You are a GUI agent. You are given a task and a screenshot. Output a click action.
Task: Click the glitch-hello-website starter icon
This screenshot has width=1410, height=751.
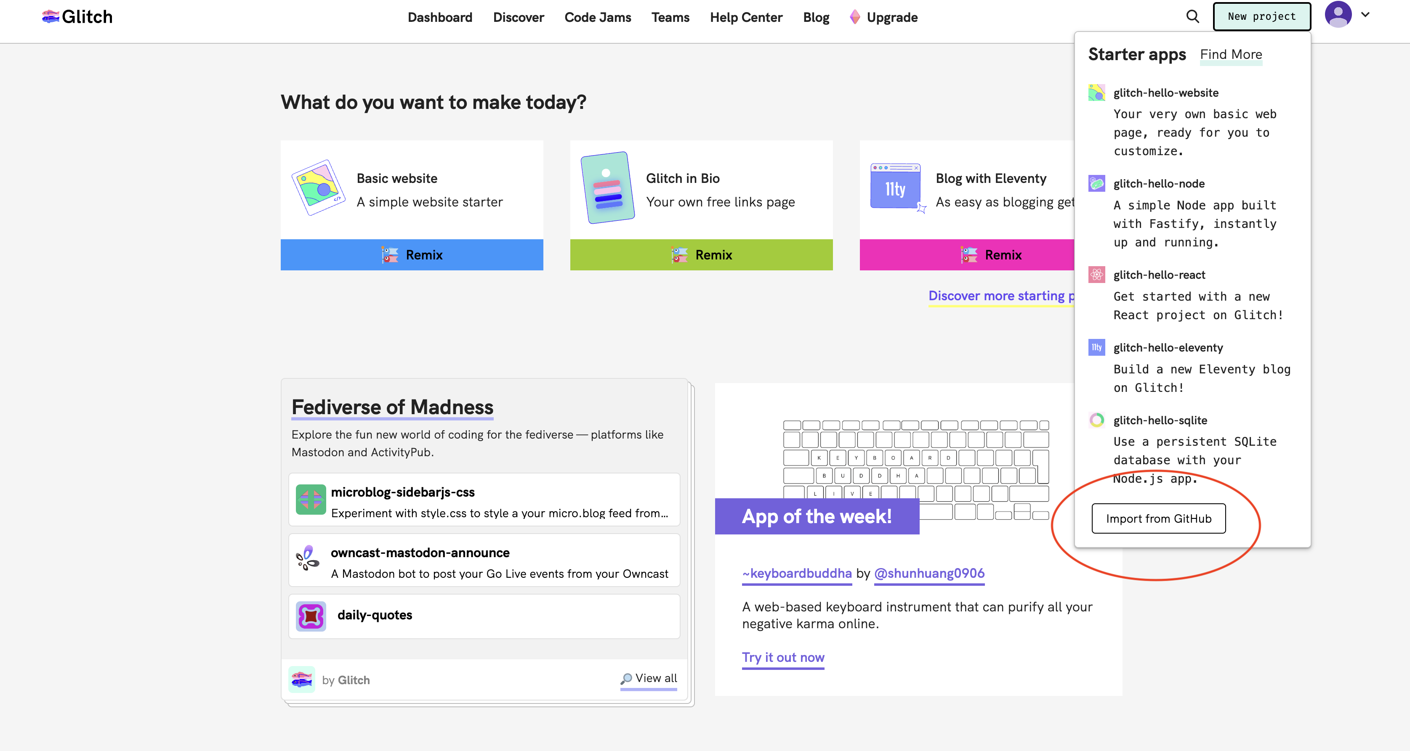pyautogui.click(x=1096, y=93)
